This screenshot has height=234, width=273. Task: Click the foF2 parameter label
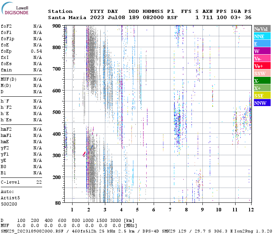tap(6, 26)
